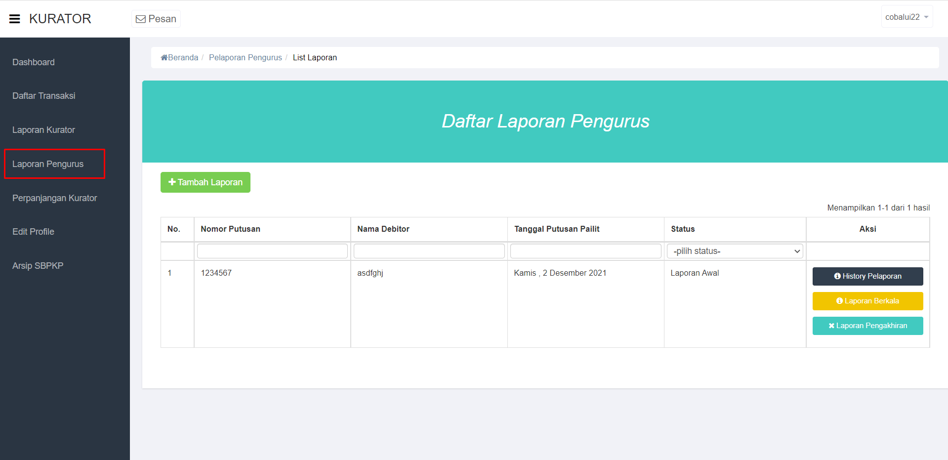Click the info icon on History Pelaporan
This screenshot has width=948, height=460.
coord(837,276)
